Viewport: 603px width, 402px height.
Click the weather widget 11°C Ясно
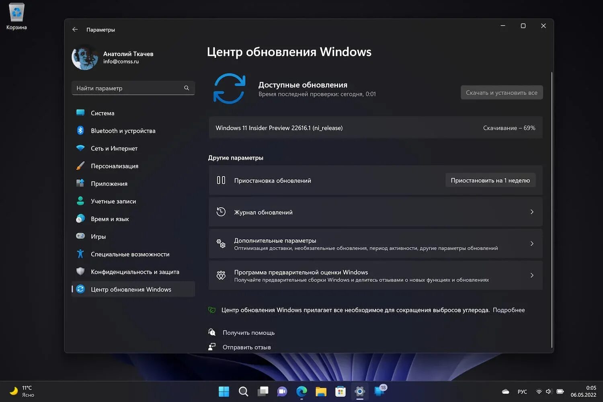click(x=22, y=391)
